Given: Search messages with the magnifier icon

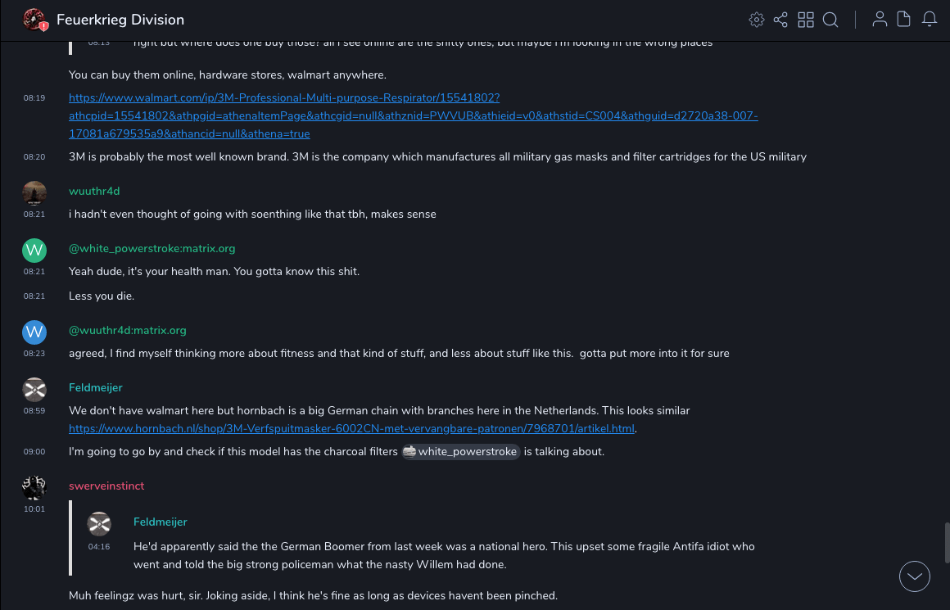Looking at the screenshot, I should click(830, 20).
